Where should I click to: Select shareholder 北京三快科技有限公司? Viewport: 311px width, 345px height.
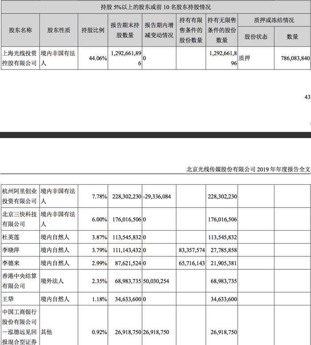(20, 219)
